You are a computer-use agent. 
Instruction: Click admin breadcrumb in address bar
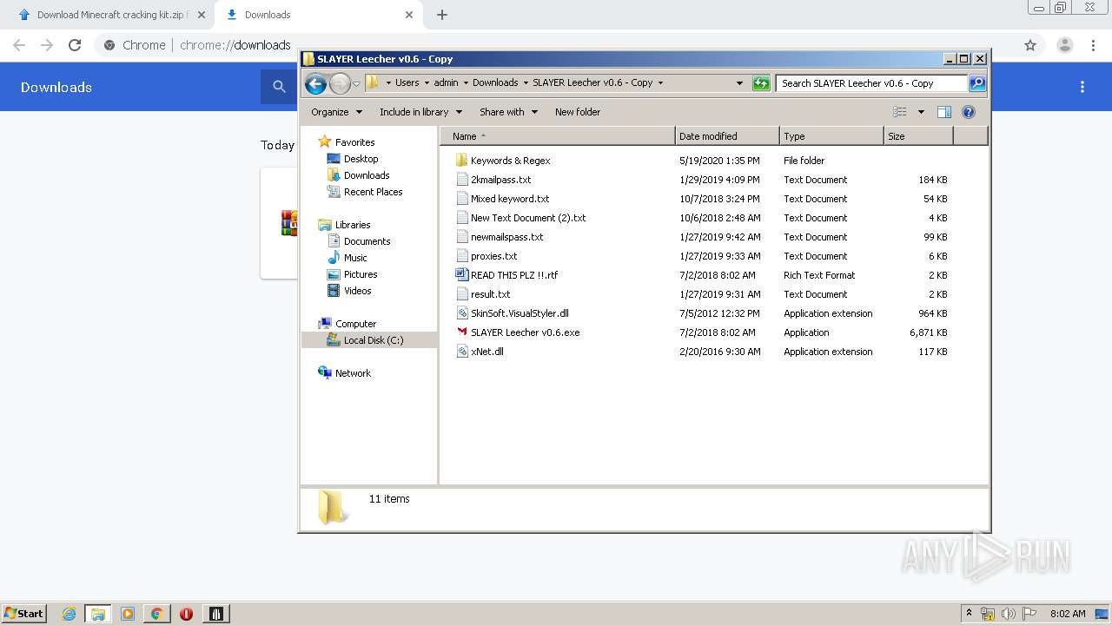point(446,83)
